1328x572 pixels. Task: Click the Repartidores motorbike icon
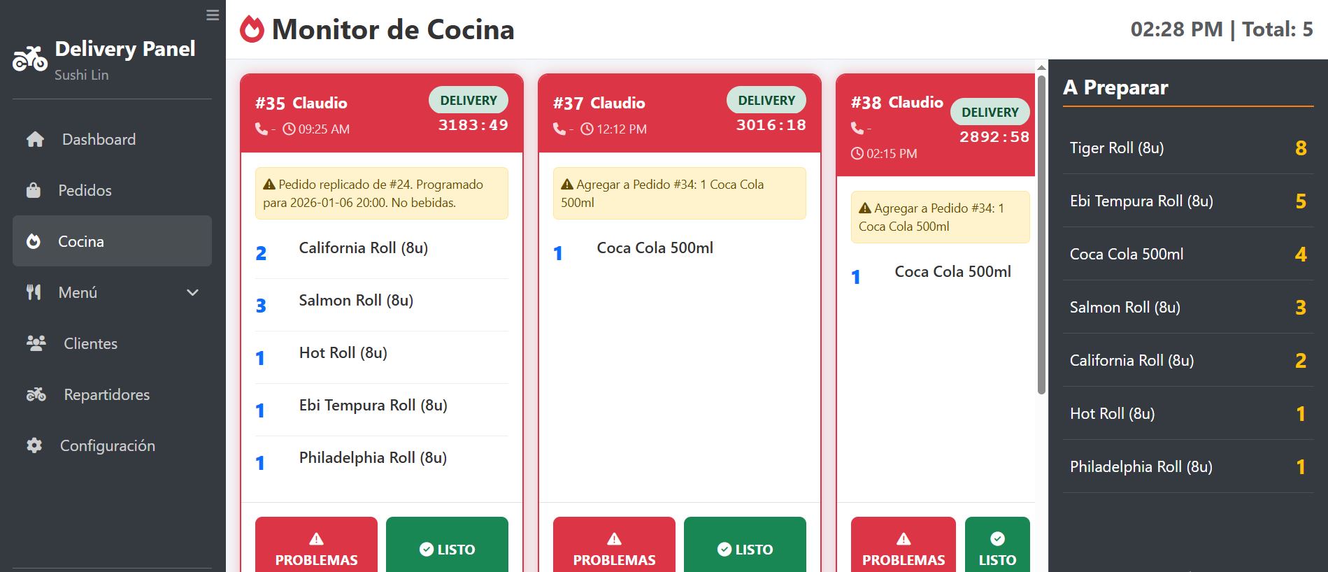coord(36,394)
